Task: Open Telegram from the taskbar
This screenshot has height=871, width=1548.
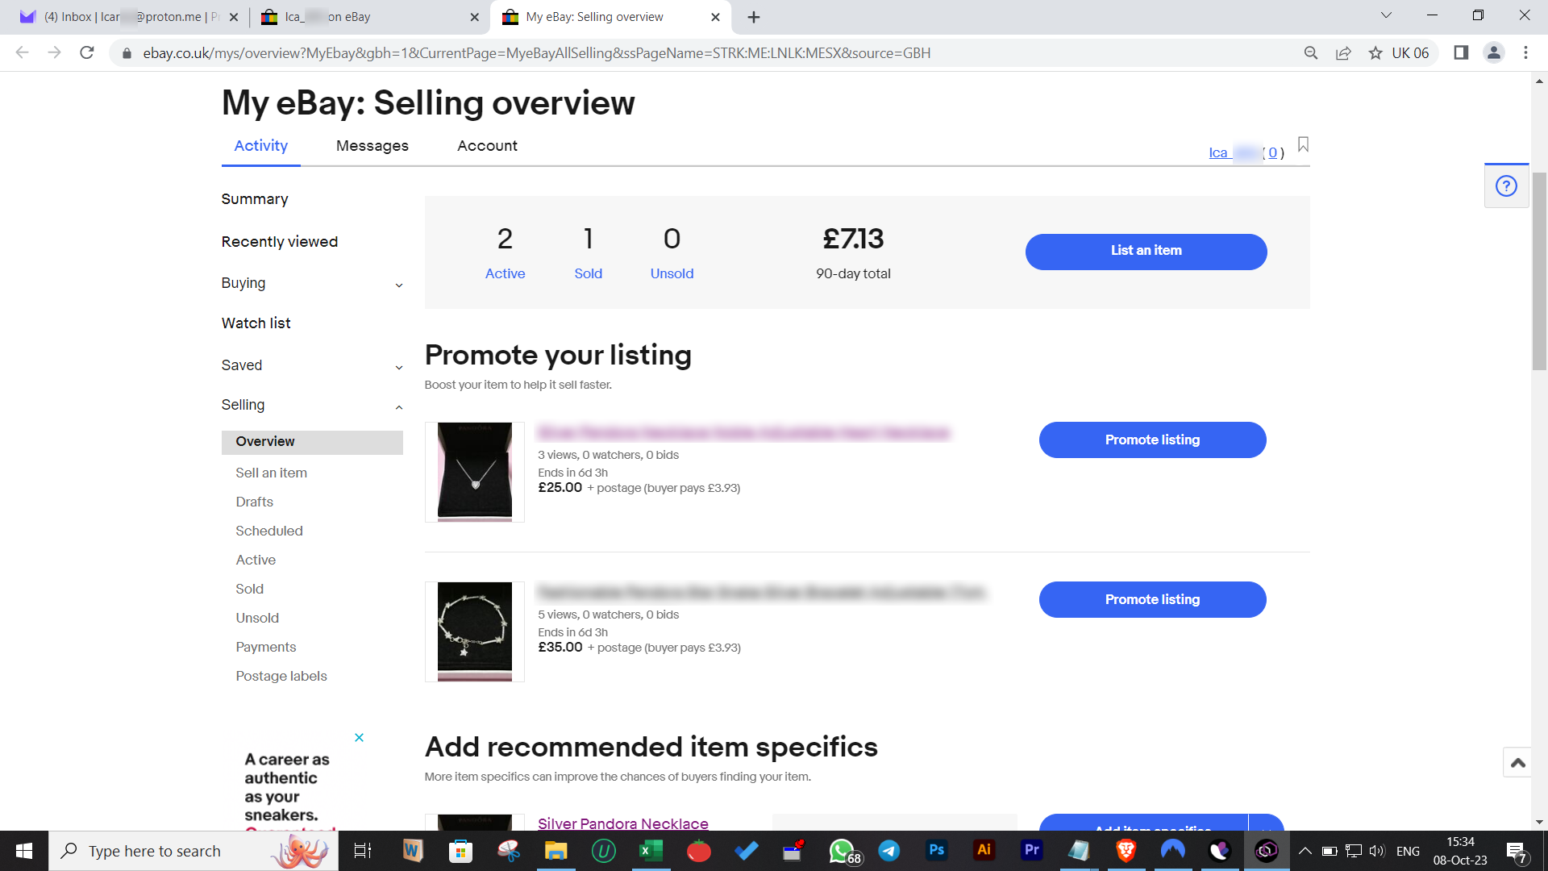Action: (x=889, y=850)
